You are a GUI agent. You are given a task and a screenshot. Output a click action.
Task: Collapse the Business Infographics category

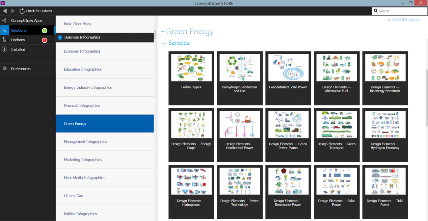(x=60, y=37)
